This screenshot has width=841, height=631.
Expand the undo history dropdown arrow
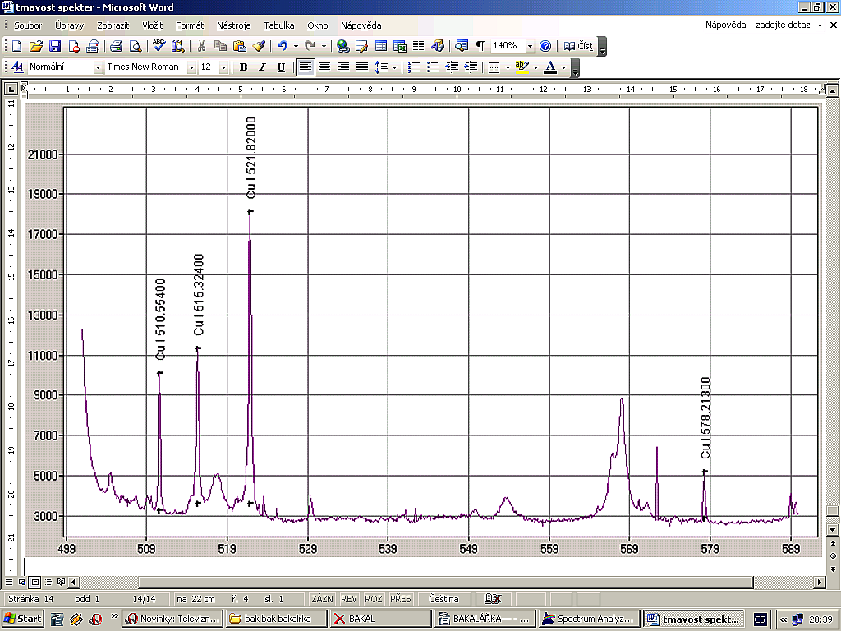point(296,46)
